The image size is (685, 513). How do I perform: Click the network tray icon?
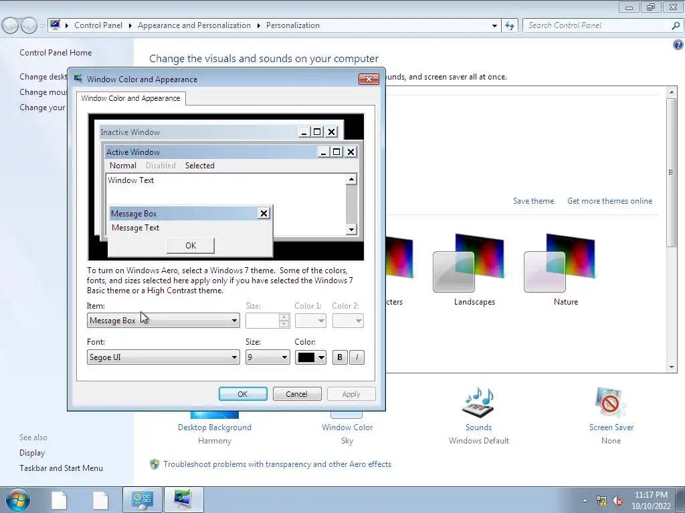click(x=601, y=500)
